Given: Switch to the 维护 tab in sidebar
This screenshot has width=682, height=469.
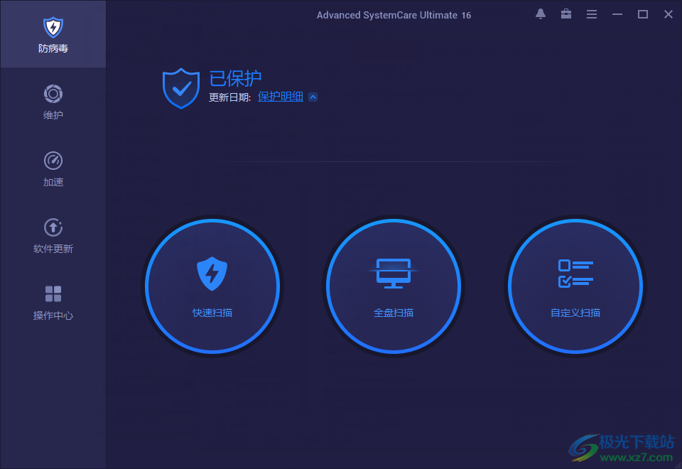Looking at the screenshot, I should click(x=53, y=102).
